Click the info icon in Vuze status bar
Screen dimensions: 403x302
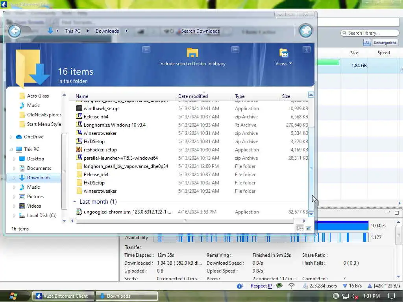[240, 286]
